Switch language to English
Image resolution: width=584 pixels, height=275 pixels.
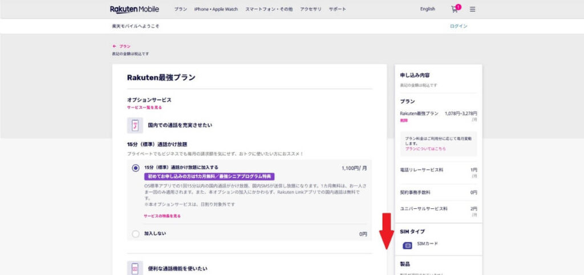[428, 9]
